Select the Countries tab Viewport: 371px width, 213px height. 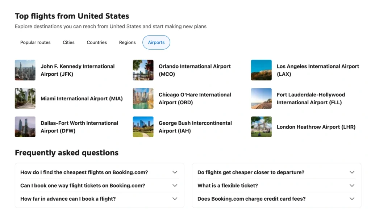97,42
